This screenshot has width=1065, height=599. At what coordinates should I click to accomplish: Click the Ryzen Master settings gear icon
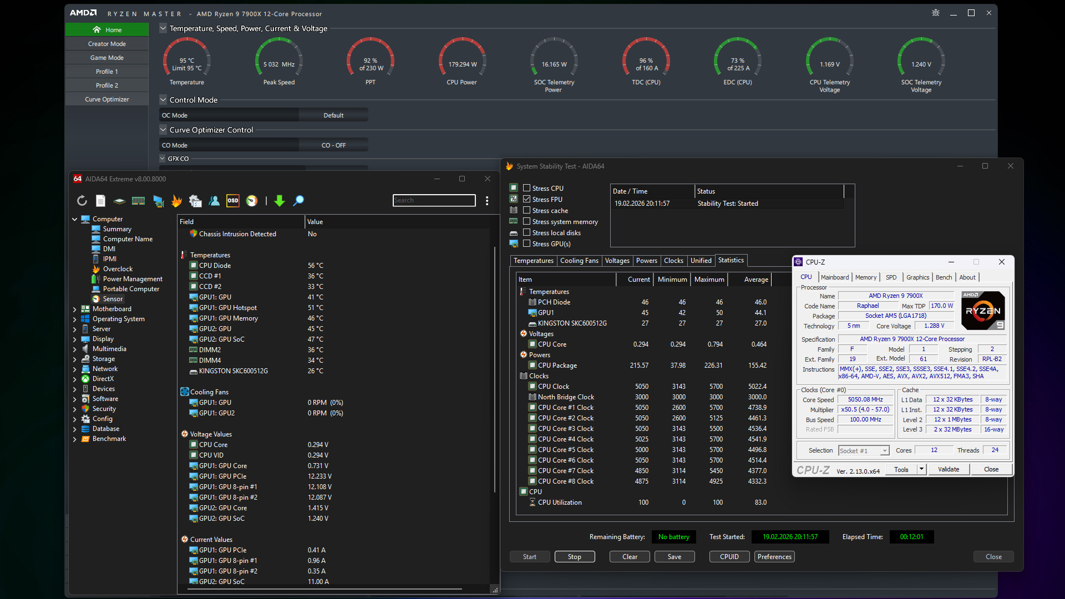coord(936,13)
